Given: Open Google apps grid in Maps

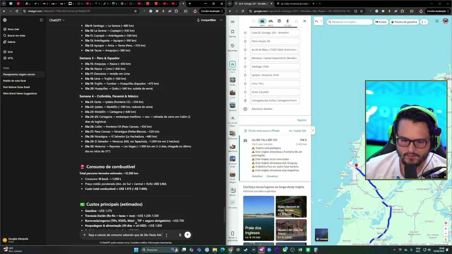Looking at the screenshot, I should click(437, 21).
